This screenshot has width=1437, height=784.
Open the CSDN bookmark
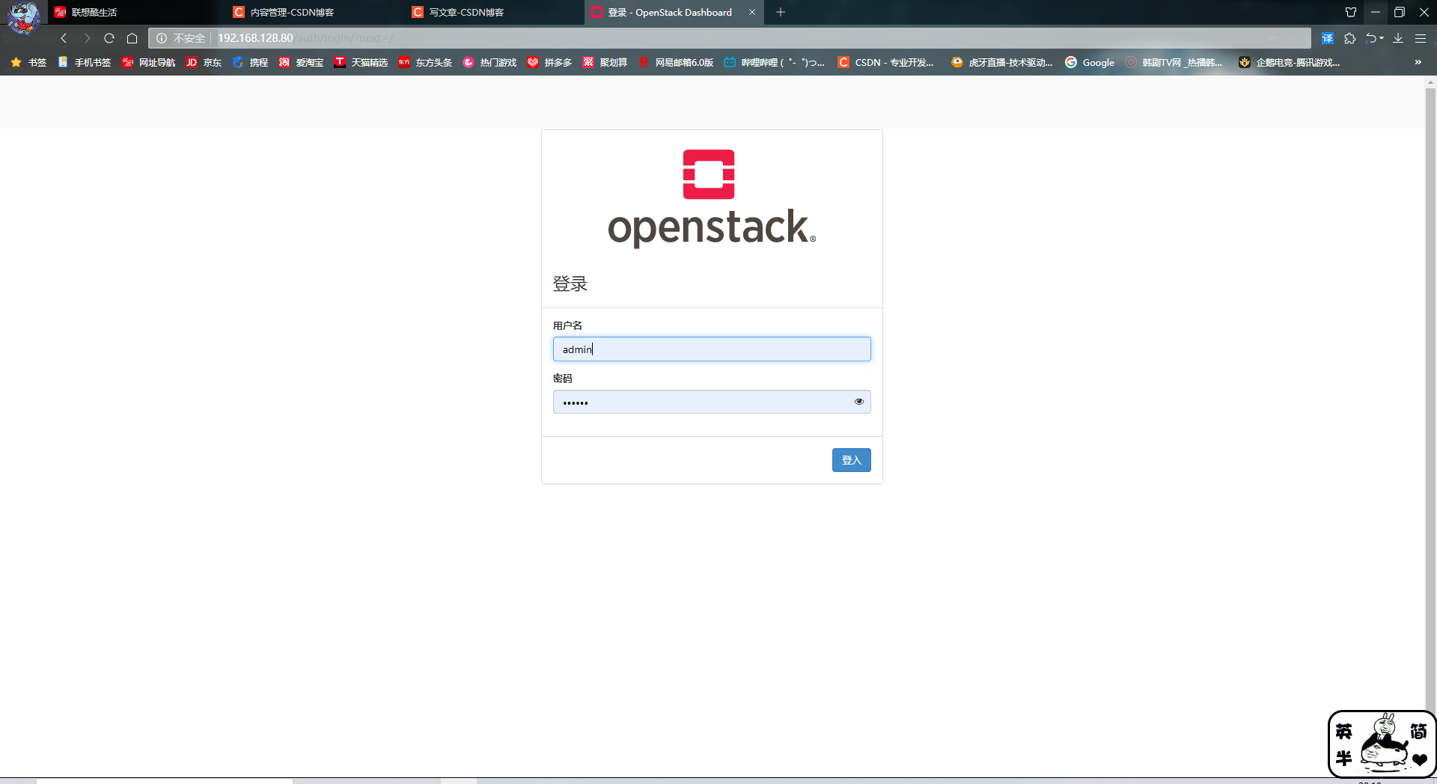(886, 62)
